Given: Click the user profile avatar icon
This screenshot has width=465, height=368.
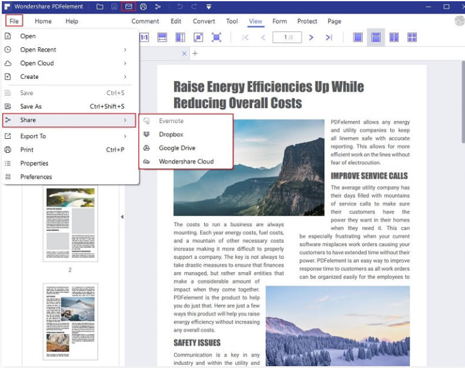Looking at the screenshot, I should pos(460,21).
